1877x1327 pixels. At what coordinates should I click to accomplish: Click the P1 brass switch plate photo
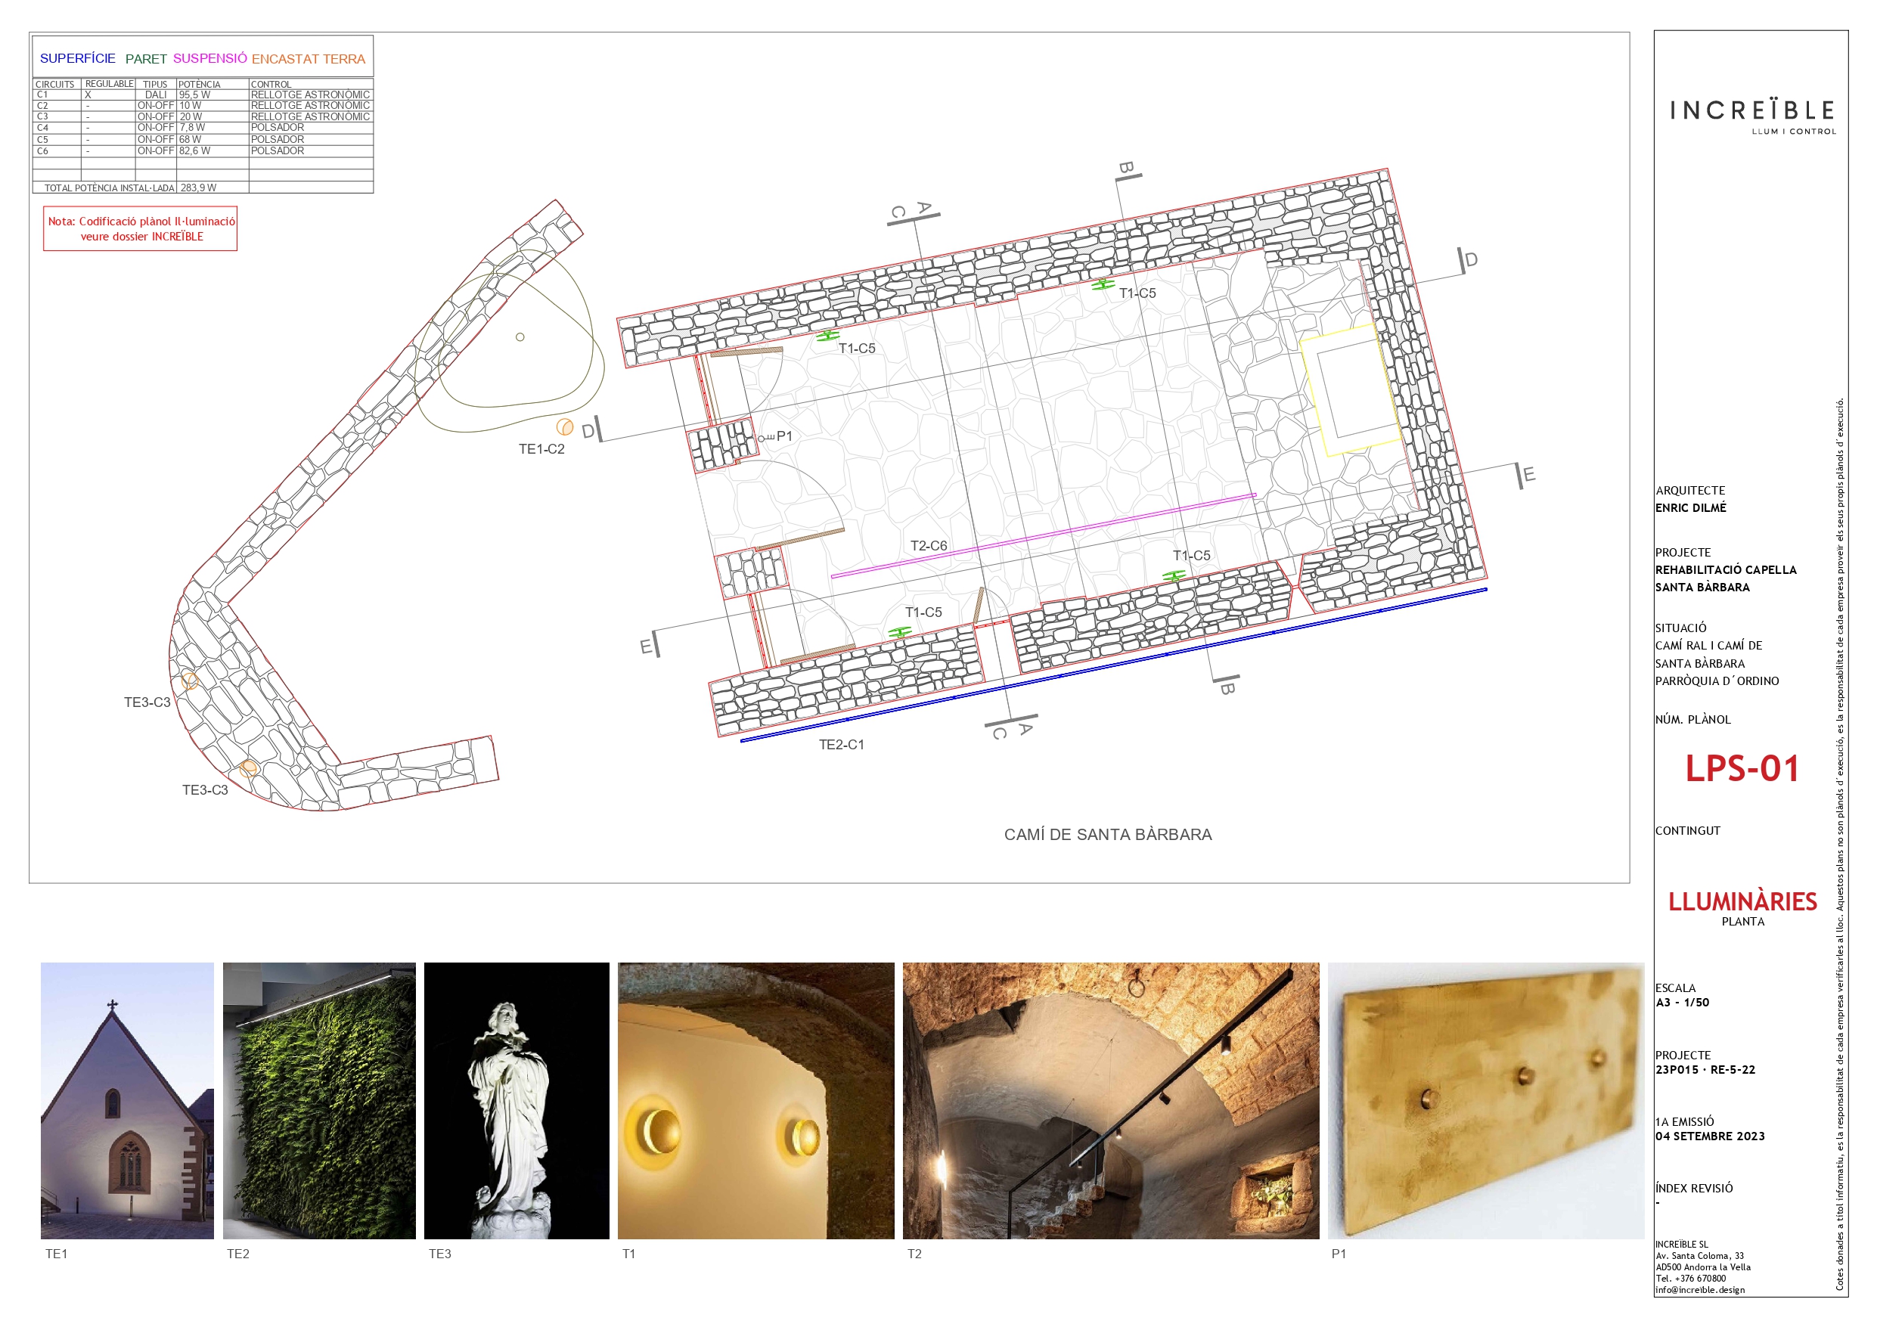[x=1485, y=1099]
